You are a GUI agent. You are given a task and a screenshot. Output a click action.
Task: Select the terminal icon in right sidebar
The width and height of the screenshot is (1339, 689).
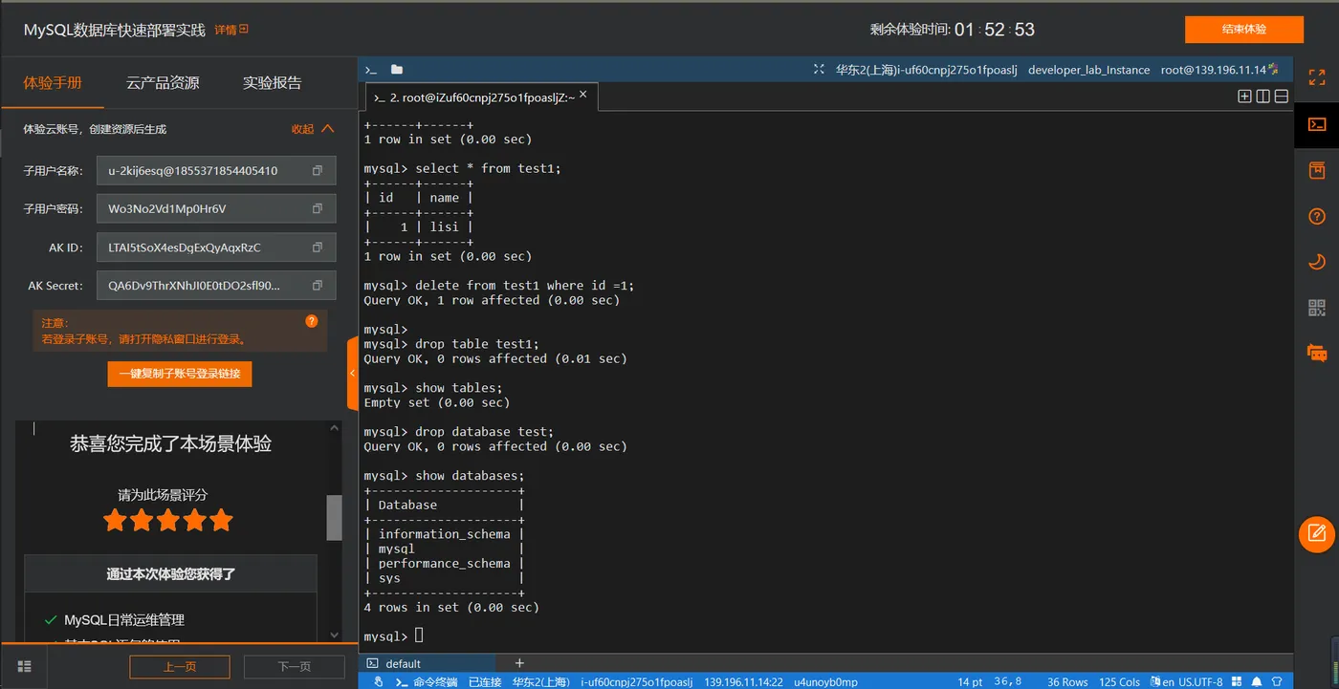pyautogui.click(x=1317, y=124)
